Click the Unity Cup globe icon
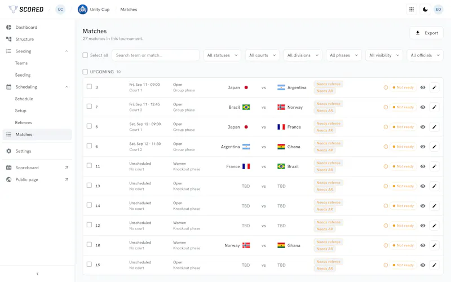The width and height of the screenshot is (451, 282). coord(82,10)
